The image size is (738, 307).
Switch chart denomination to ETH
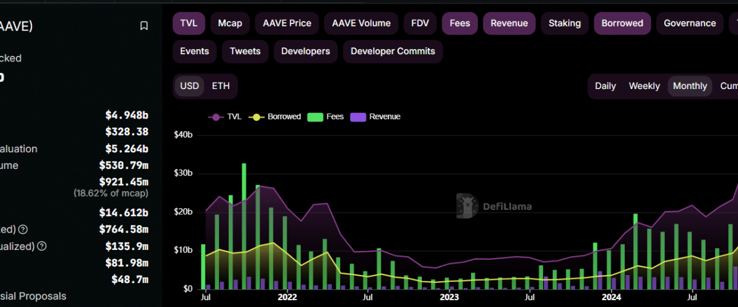point(221,86)
